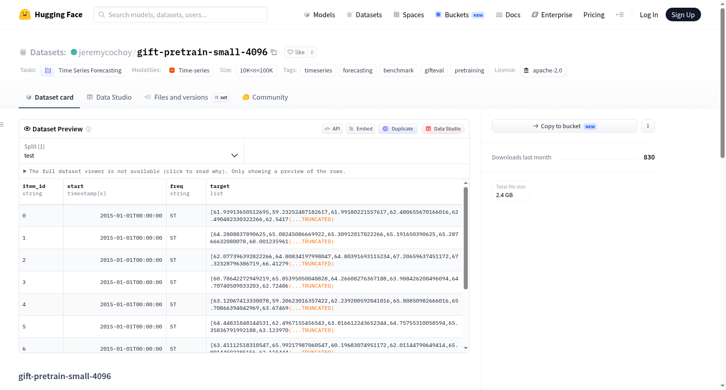
Task: Click the like heart button
Action: click(296, 52)
